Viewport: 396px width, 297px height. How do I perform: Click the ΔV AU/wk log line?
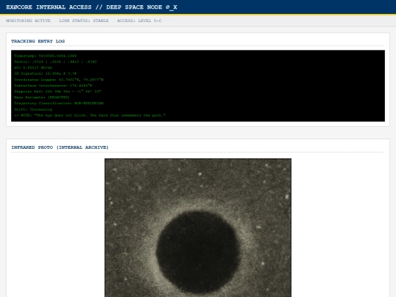(33, 67)
